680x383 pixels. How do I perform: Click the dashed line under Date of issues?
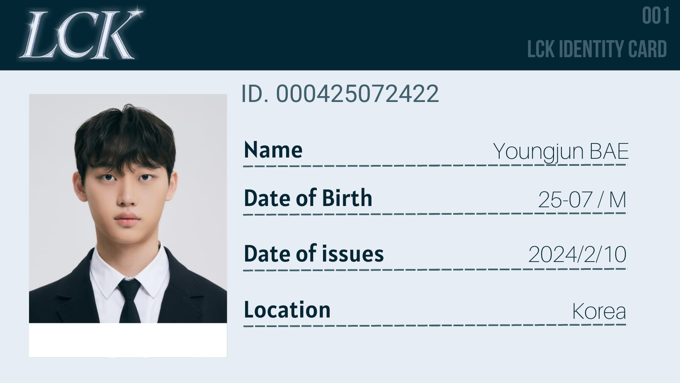point(435,270)
